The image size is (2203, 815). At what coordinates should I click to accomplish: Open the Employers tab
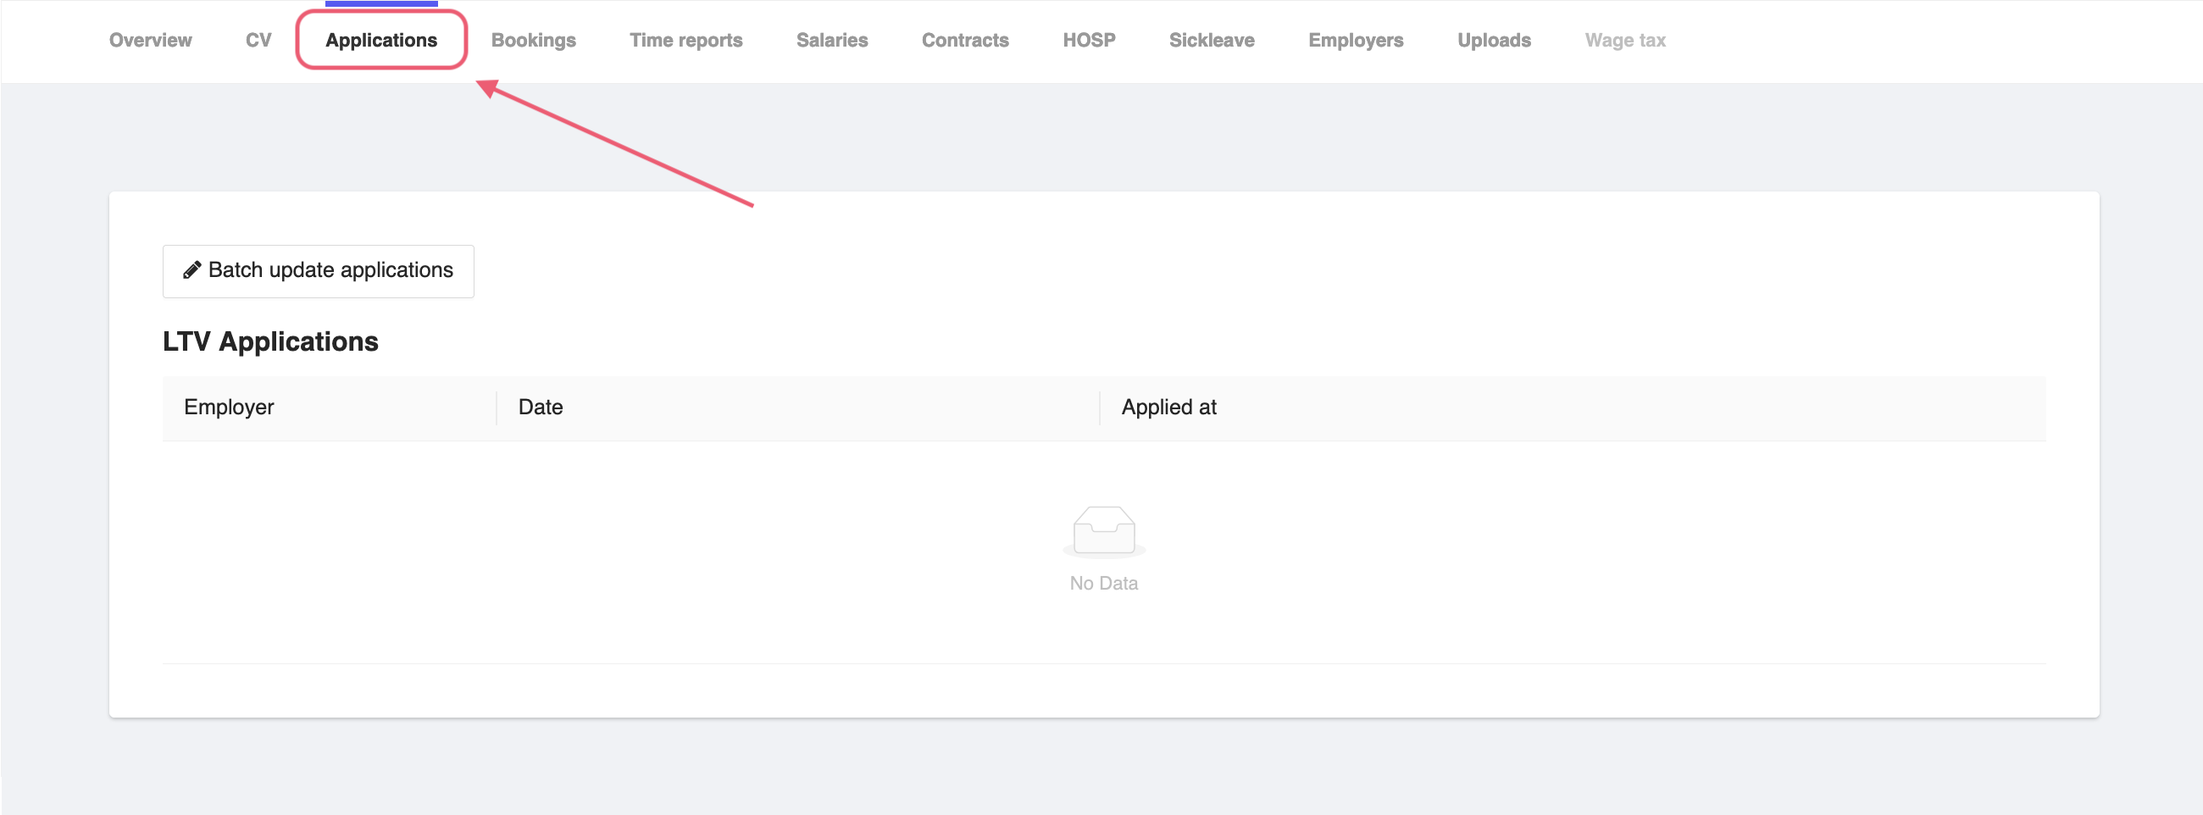tap(1356, 39)
